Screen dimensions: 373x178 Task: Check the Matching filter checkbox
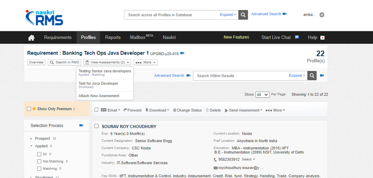[x=39, y=168]
